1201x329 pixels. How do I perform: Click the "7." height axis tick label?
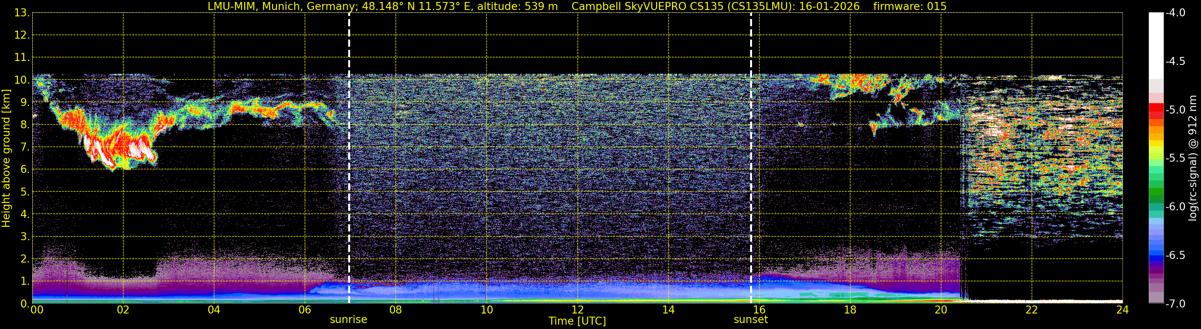coord(25,147)
